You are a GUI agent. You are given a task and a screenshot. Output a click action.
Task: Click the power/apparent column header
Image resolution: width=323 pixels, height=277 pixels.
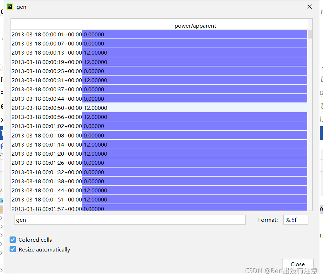point(195,26)
